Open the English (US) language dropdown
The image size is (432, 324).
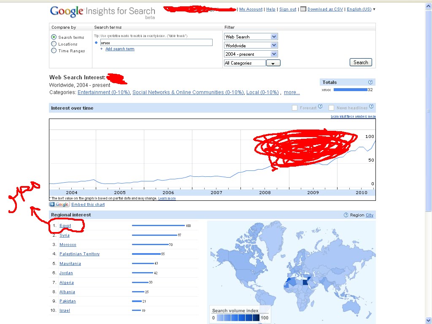pyautogui.click(x=361, y=9)
